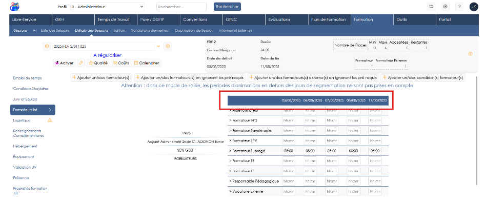This screenshot has height=202, width=485.
Task: Select Logistique in sidebar
Action: [x=22, y=120]
